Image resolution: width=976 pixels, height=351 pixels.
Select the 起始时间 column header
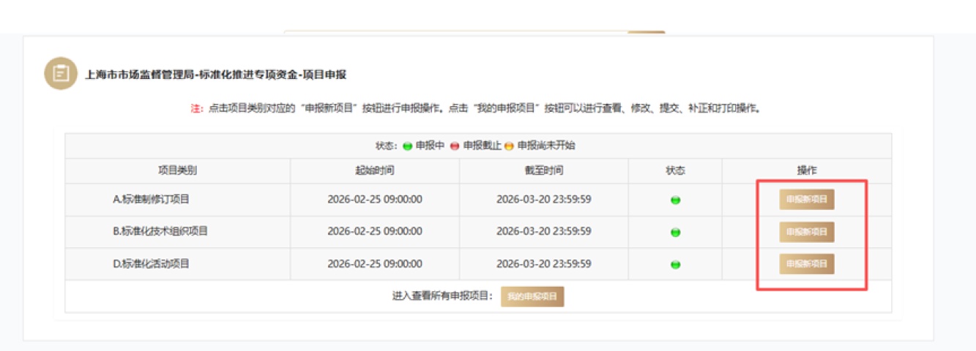(374, 170)
